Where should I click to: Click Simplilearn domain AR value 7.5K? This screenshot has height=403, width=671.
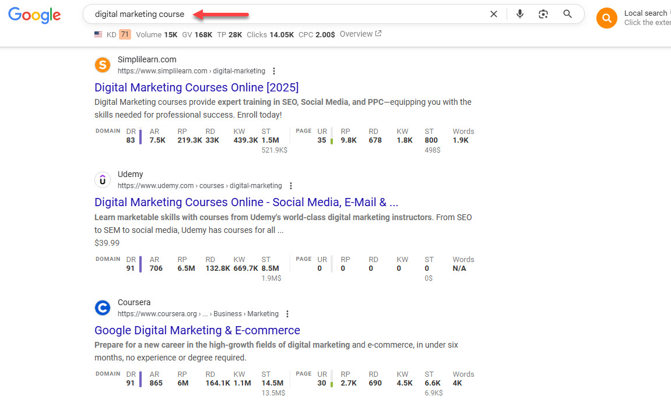[157, 140]
